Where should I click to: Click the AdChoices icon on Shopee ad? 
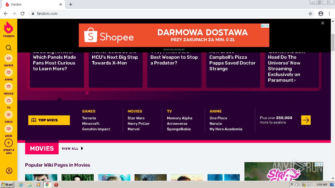[x=263, y=26]
